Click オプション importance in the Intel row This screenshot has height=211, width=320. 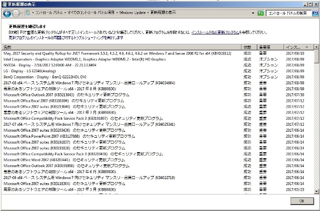coord(268,59)
